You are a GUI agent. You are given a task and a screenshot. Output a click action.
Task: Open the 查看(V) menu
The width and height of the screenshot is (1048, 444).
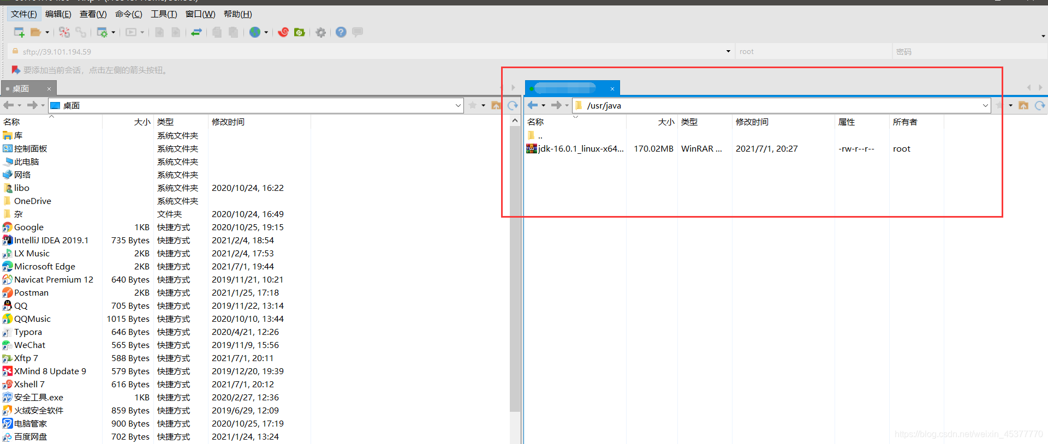tap(93, 14)
